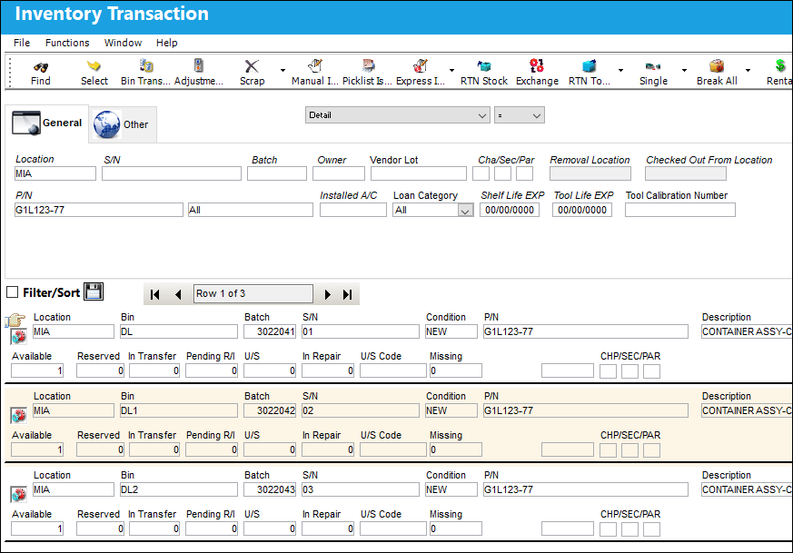Click the Location field containing MIA in search
The height and width of the screenshot is (553, 793).
tap(55, 173)
